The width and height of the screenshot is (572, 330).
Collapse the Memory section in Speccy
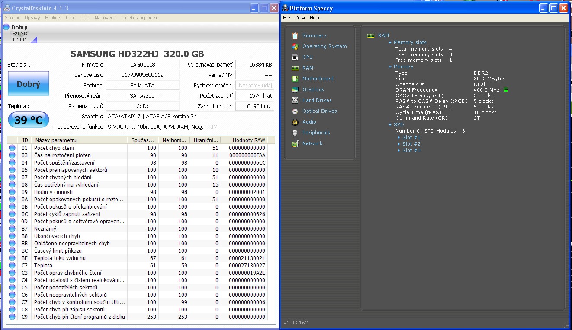[x=390, y=67]
